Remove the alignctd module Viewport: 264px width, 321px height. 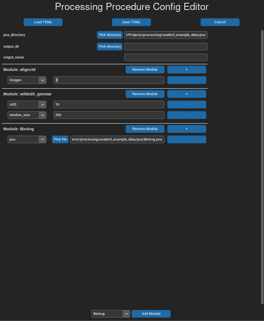[145, 69]
